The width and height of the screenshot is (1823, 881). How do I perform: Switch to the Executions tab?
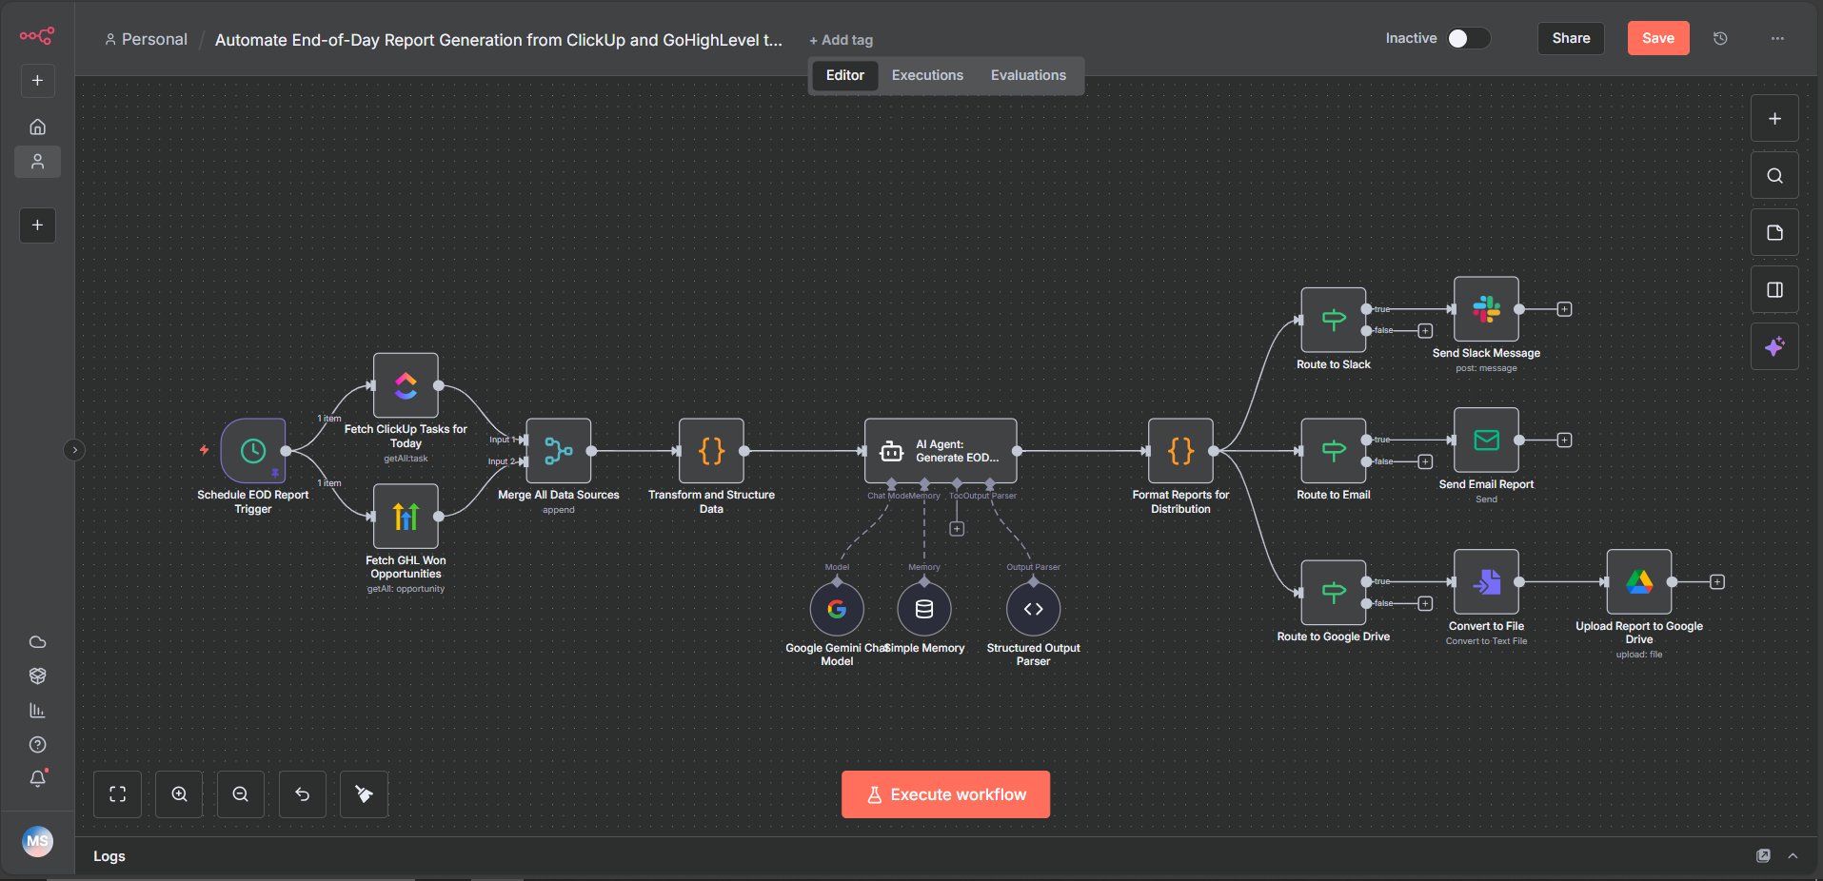tap(927, 75)
